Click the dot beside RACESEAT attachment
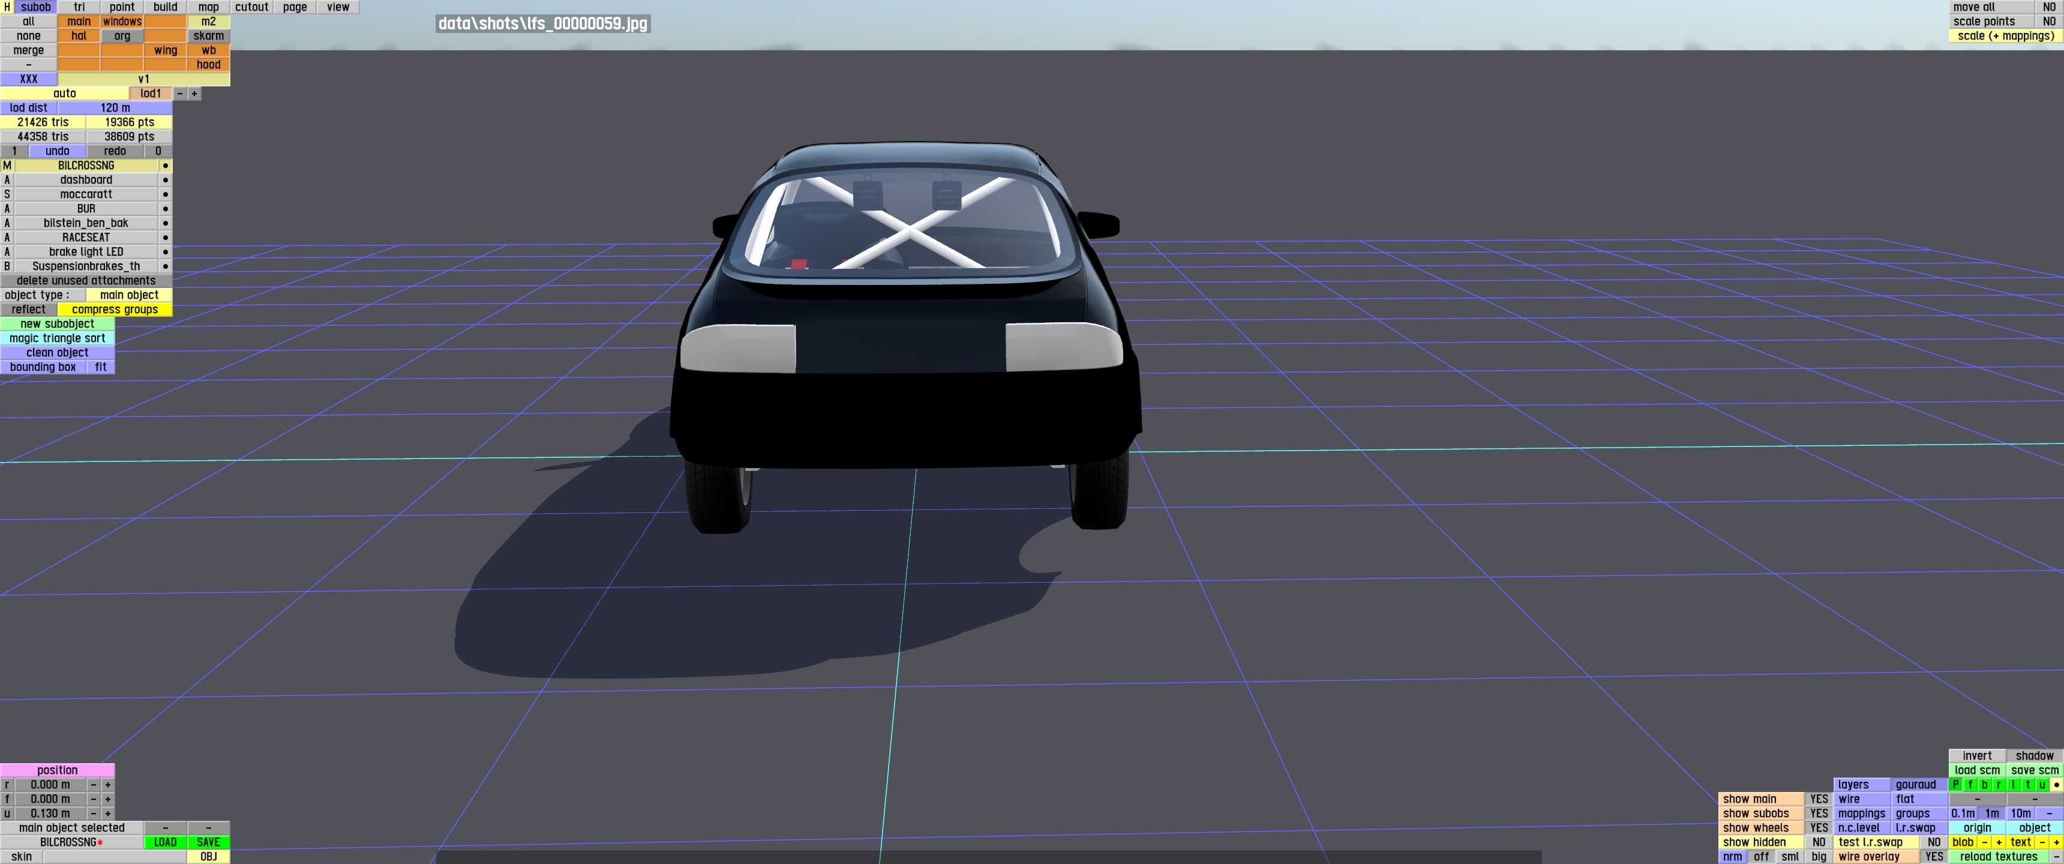 (165, 237)
